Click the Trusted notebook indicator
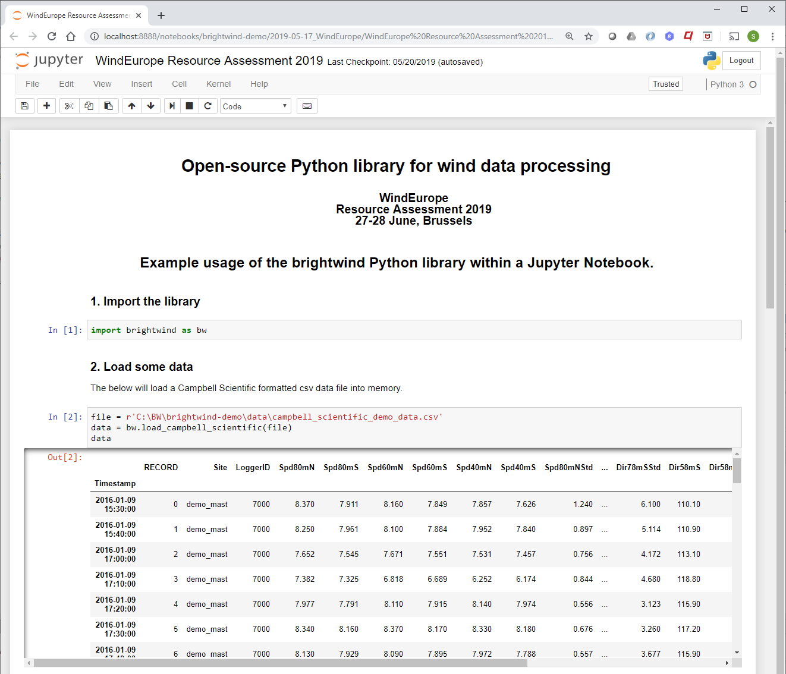The width and height of the screenshot is (786, 674). (666, 84)
